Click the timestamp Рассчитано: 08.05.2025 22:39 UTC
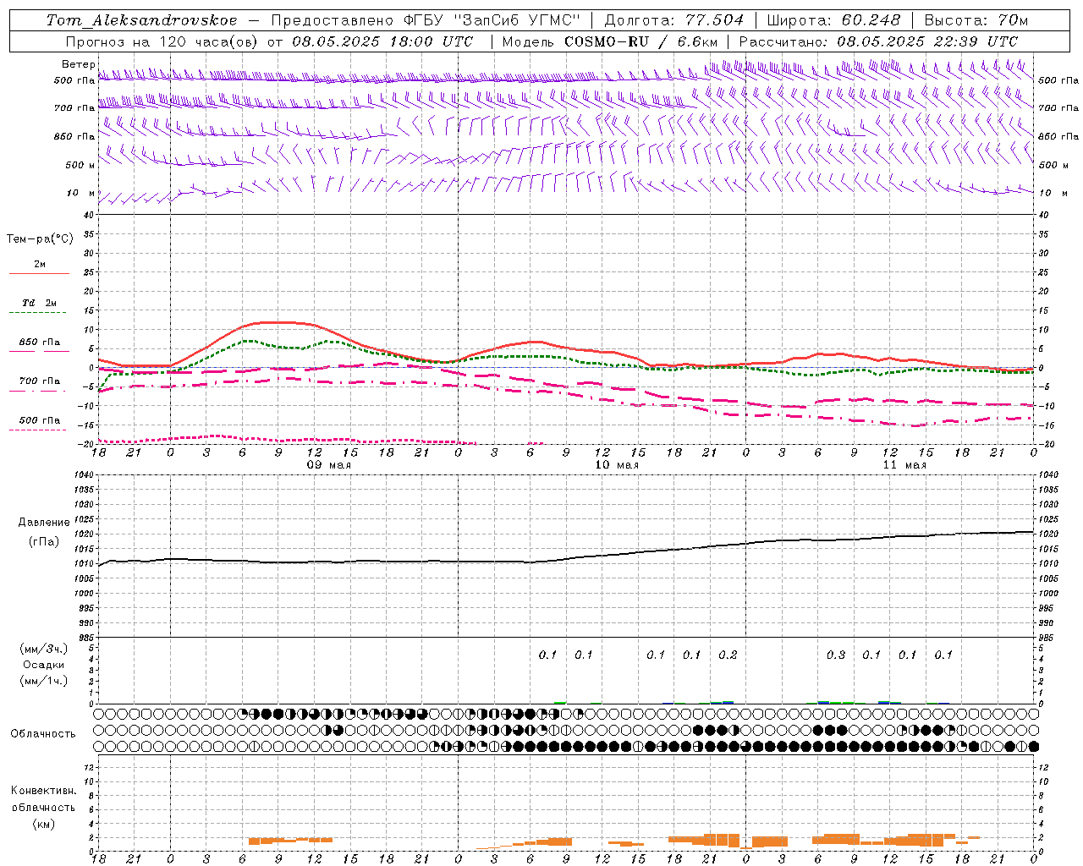 (x=878, y=41)
